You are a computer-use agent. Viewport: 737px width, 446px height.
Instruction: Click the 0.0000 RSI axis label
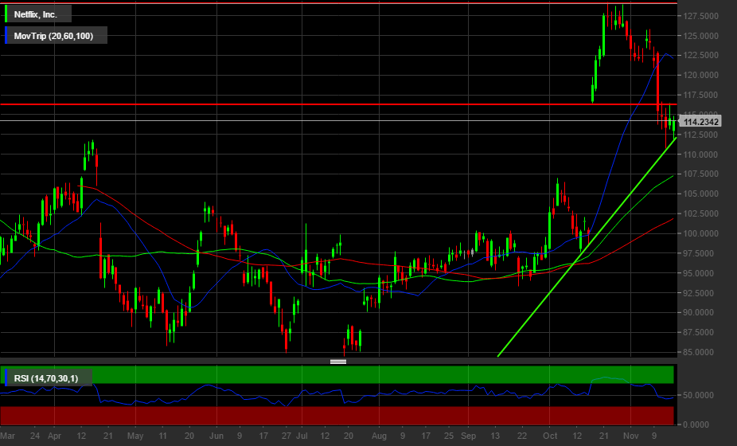click(696, 424)
